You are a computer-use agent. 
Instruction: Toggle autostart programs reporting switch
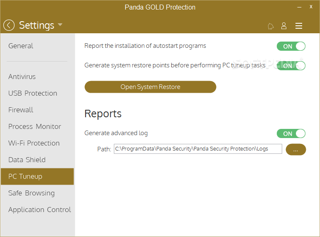point(291,46)
